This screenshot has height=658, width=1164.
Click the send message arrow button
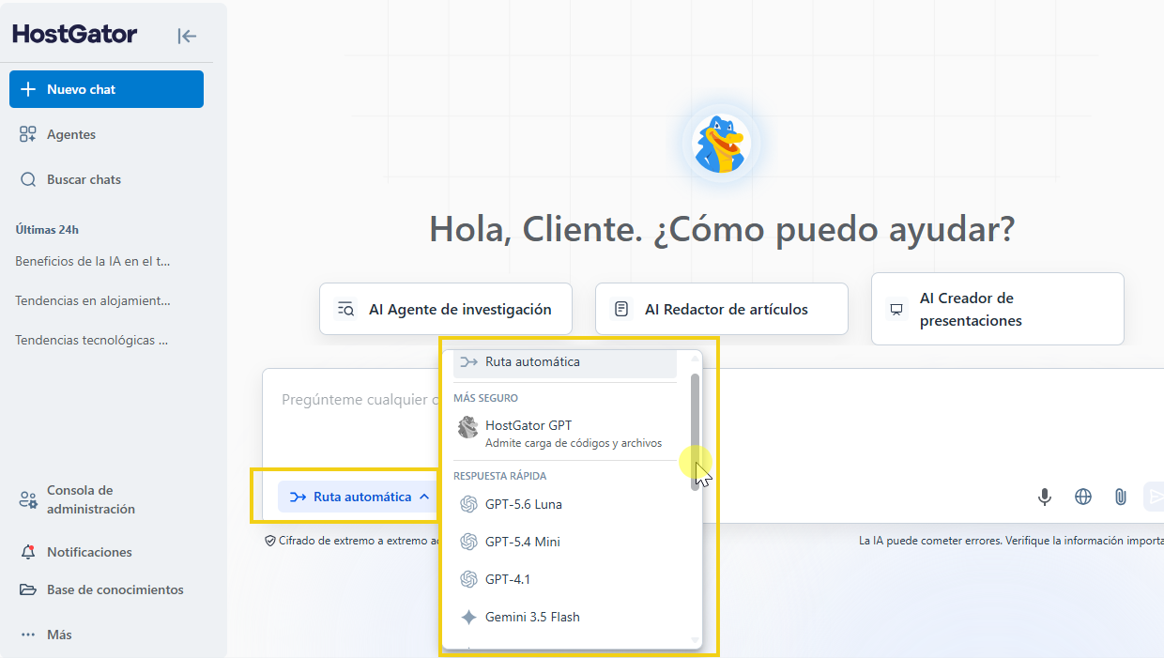(x=1155, y=496)
